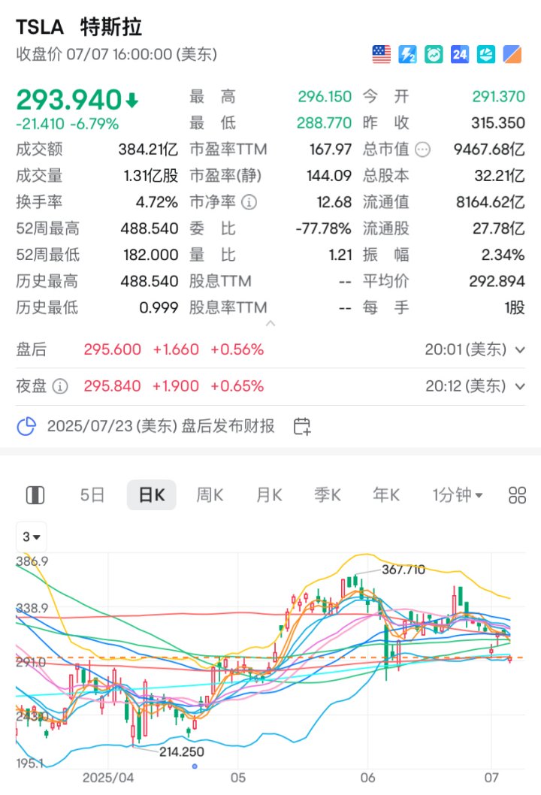
Task: Switch to the 季K chart tab
Action: coord(328,495)
